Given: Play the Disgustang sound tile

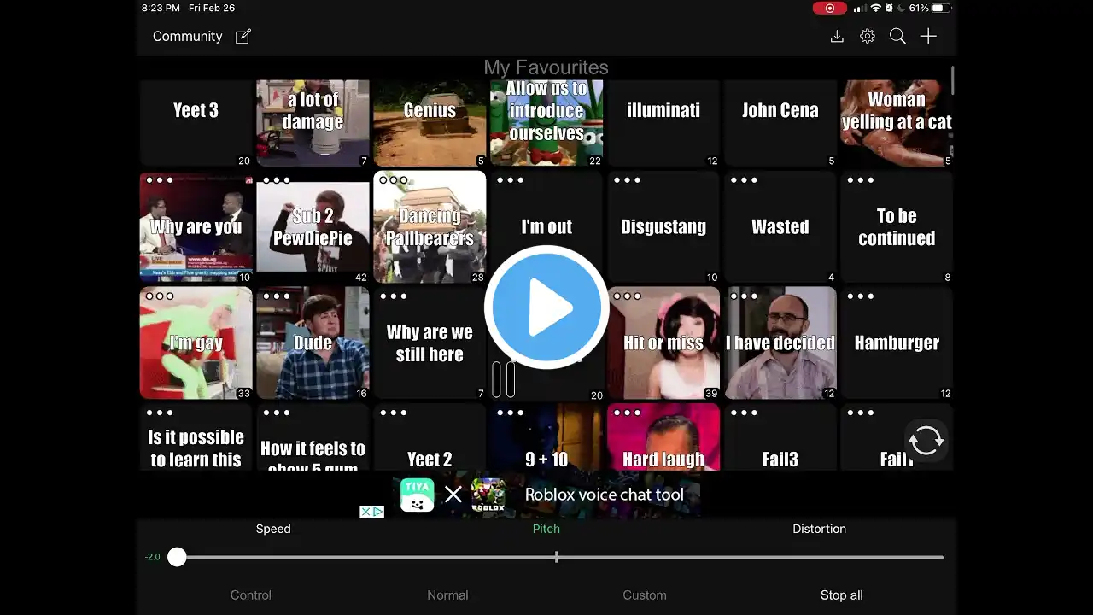Looking at the screenshot, I should pos(663,227).
